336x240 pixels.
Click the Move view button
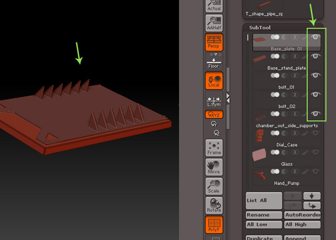tap(214, 167)
